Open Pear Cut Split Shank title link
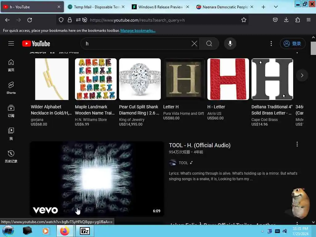This screenshot has height=237, width=316. click(139, 110)
